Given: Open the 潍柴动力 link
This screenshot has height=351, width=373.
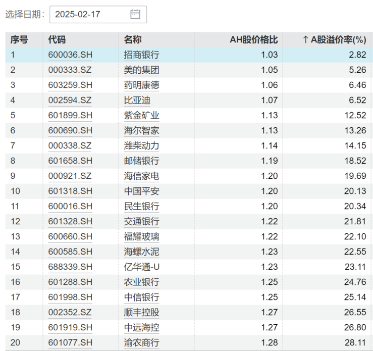Looking at the screenshot, I should [141, 145].
